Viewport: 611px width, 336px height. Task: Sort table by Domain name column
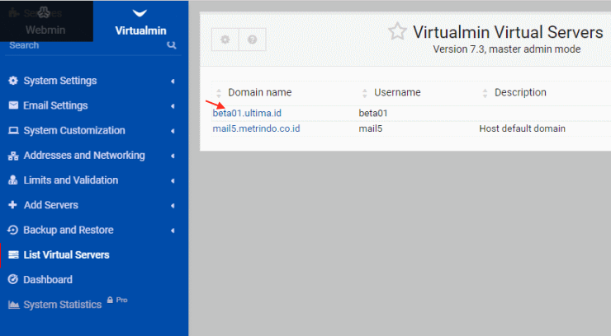tap(259, 92)
